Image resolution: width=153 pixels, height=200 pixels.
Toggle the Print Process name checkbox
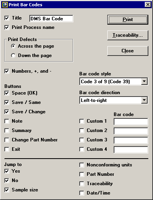tap(7, 27)
